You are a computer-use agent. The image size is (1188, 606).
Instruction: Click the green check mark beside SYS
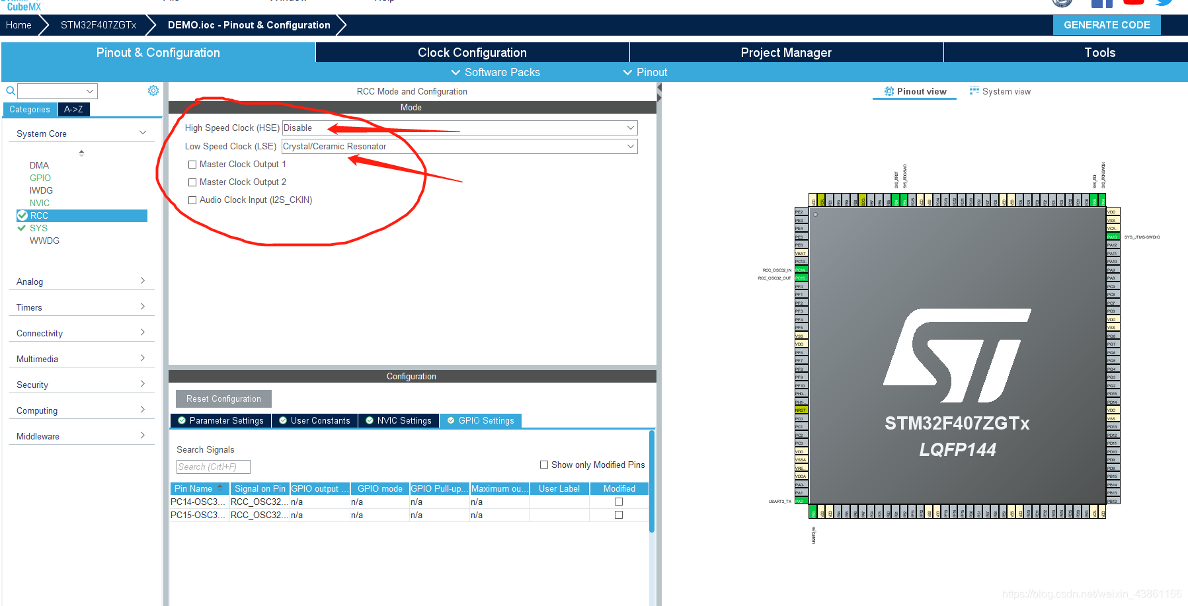click(x=22, y=228)
